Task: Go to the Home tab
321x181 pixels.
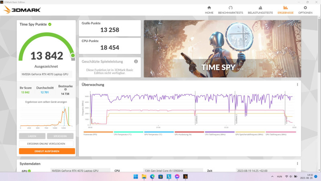Action: [x=209, y=10]
